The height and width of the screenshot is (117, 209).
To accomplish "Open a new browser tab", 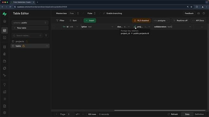I will pos(37,2).
